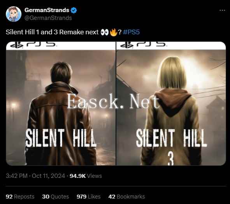This screenshot has width=230, height=204.
Task: Open the @GermanStrands handle link
Action: [48, 18]
